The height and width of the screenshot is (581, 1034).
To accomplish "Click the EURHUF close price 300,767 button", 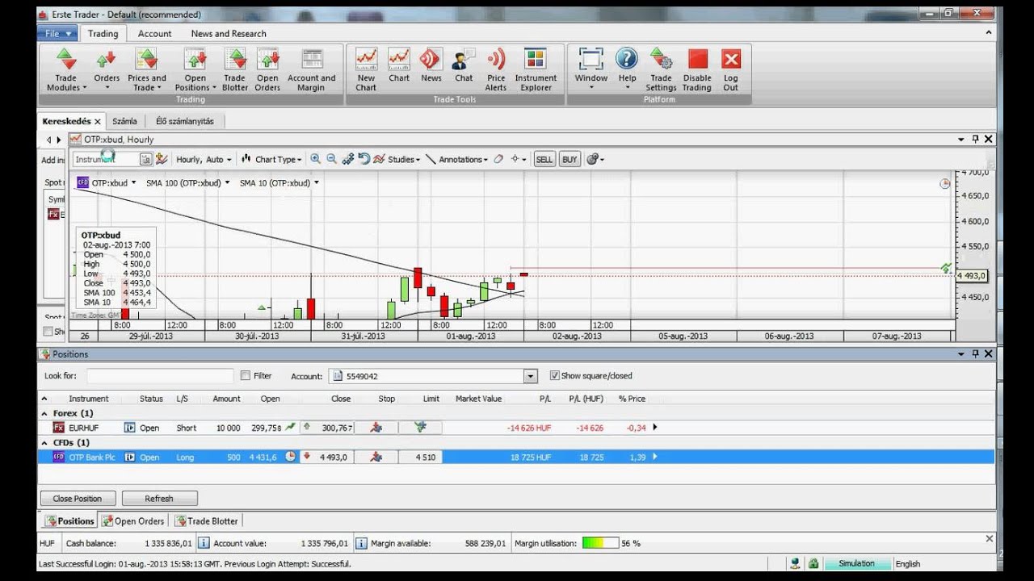I will pos(328,428).
